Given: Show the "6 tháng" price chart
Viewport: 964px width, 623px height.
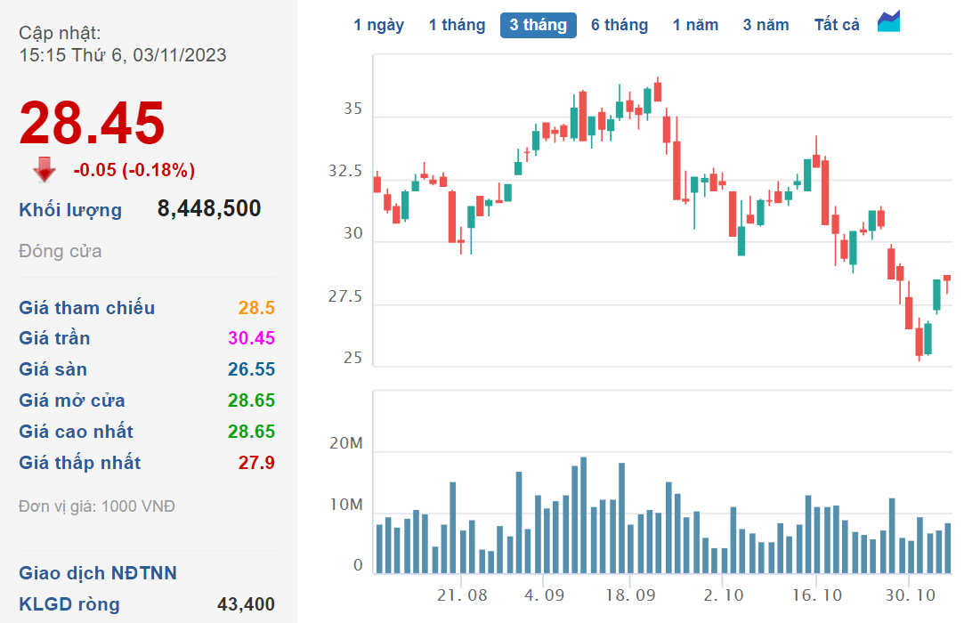Looking at the screenshot, I should point(620,25).
